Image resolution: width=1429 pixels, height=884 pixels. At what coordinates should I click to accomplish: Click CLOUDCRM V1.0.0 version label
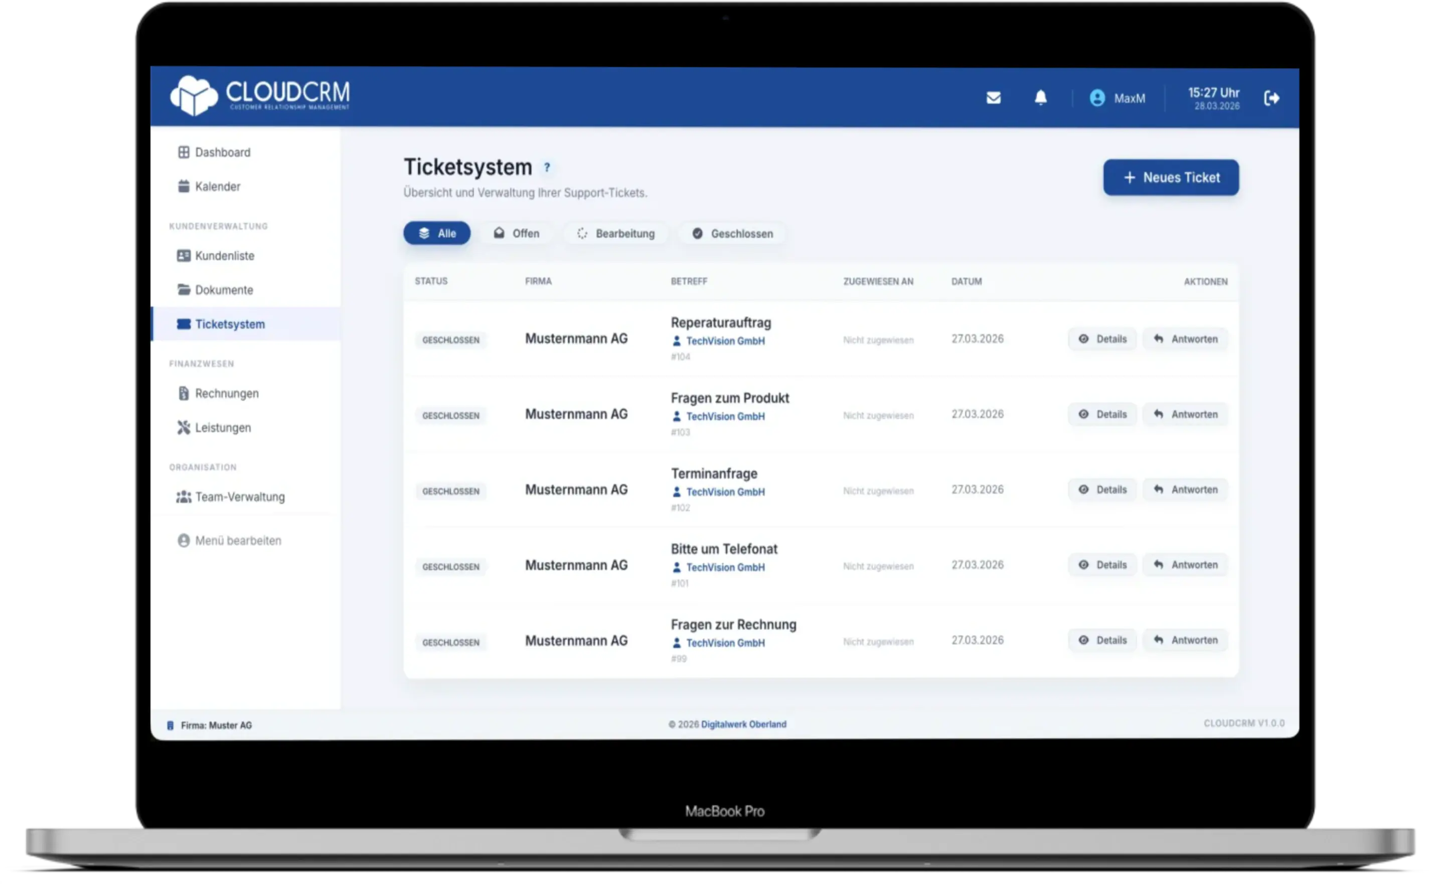[x=1244, y=723]
